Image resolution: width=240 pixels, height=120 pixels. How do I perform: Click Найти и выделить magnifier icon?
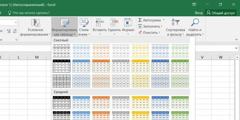(x=195, y=22)
